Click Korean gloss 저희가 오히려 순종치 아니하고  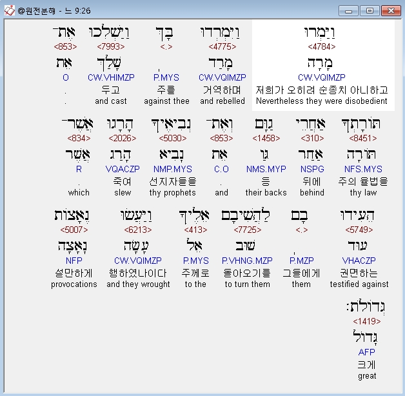[x=322, y=90]
